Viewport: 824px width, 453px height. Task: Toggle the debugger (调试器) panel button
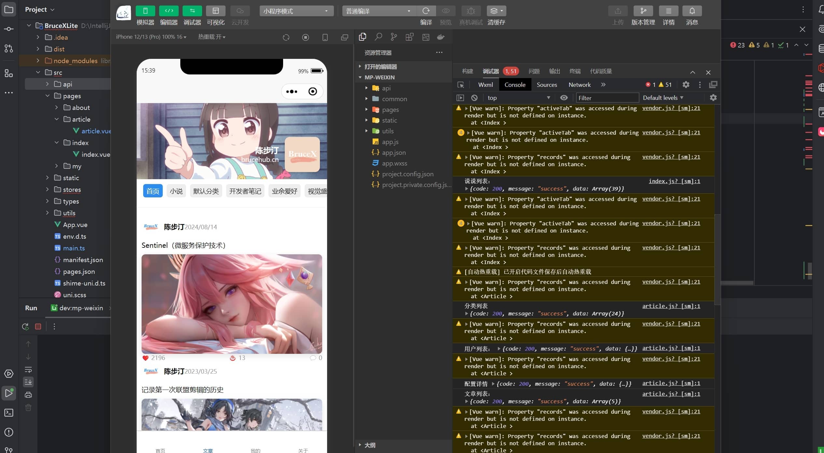[x=192, y=11]
